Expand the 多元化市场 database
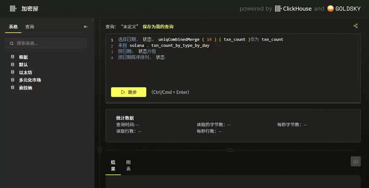The width and height of the screenshot is (369, 188). (x=30, y=80)
